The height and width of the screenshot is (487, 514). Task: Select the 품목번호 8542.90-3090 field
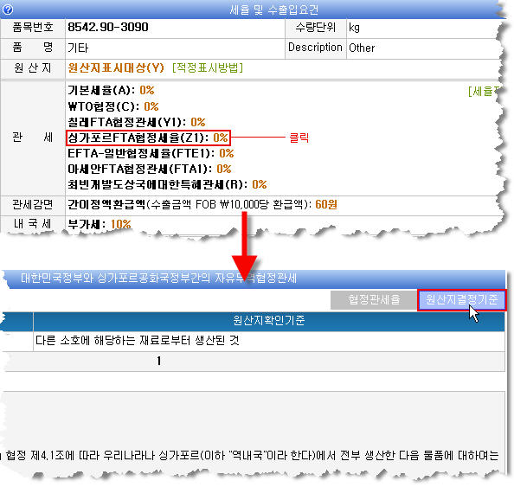coord(175,28)
